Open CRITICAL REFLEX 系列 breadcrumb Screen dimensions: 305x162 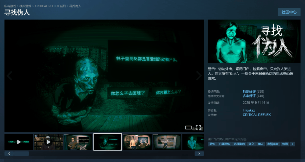50,6
